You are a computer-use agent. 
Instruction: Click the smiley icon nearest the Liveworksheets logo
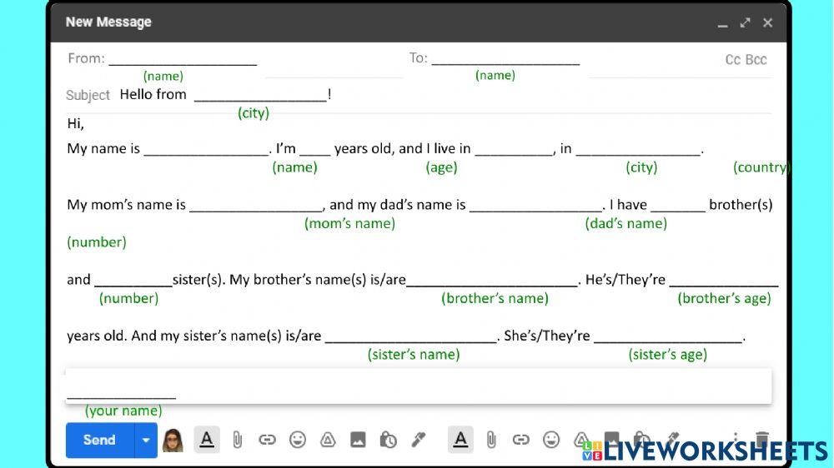tap(551, 440)
